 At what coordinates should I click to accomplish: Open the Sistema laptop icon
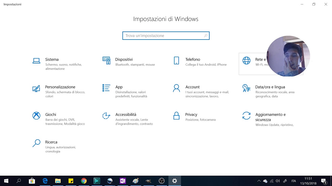36,61
